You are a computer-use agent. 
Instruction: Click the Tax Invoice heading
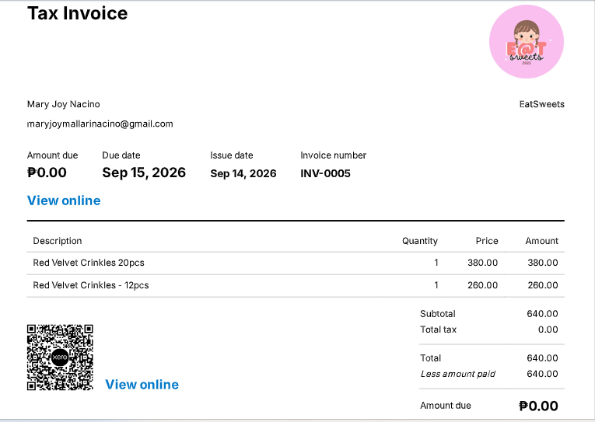78,13
